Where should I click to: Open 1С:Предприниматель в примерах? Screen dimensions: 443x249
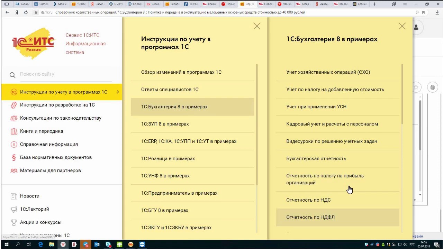click(x=192, y=193)
